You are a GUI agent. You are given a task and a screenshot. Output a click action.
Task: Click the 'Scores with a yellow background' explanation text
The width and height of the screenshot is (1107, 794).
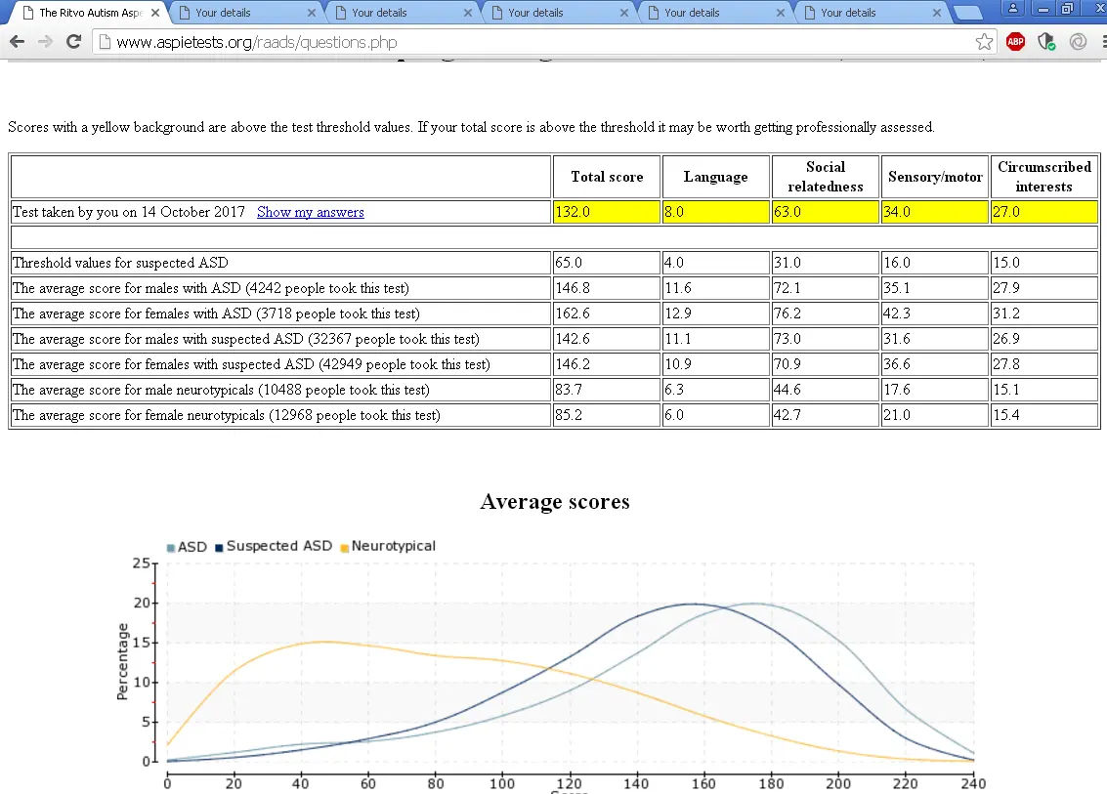point(471,127)
